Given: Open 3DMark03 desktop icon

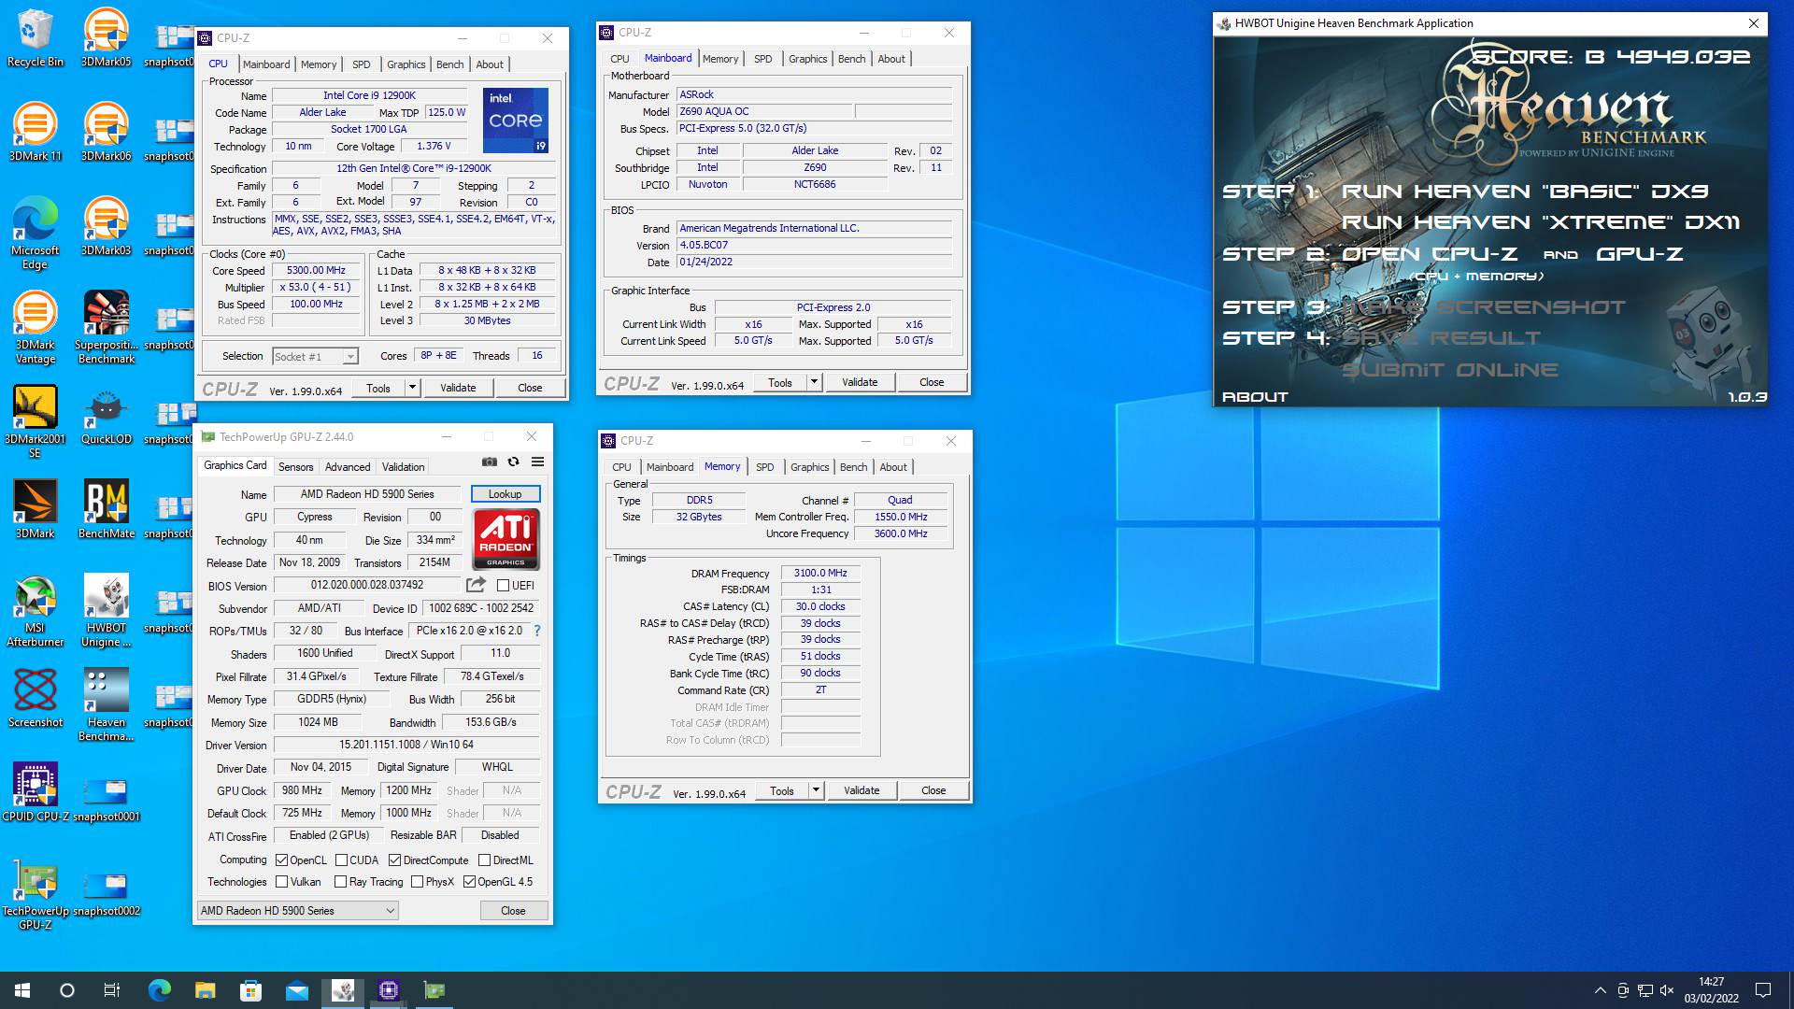Looking at the screenshot, I should [106, 226].
